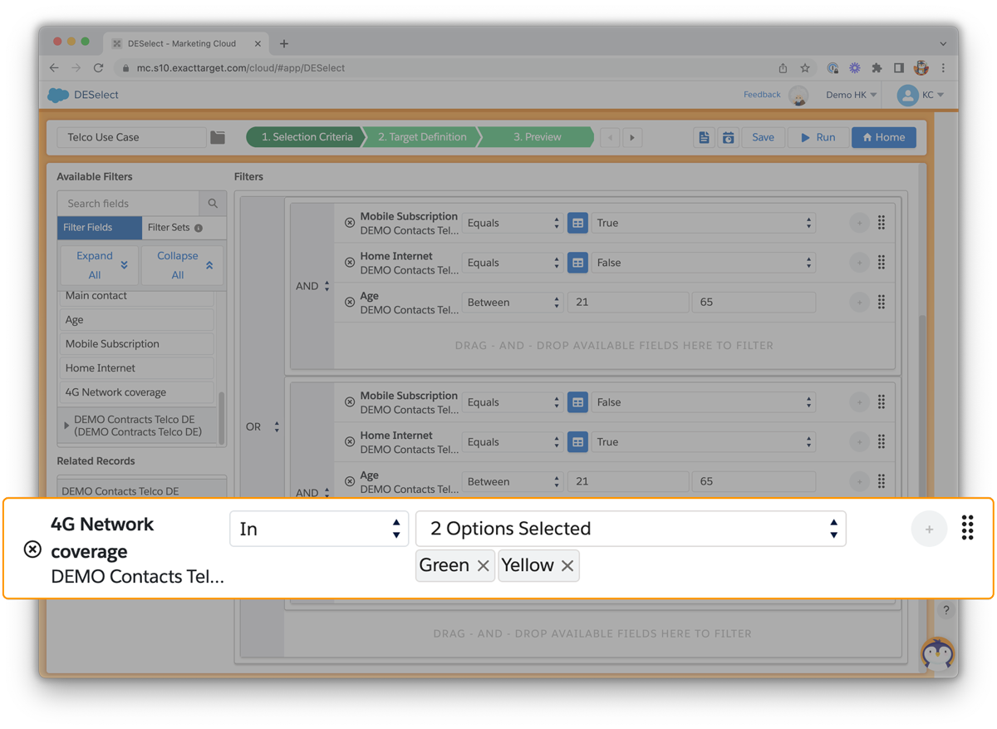Toggle the OR logic operator switcher
The height and width of the screenshot is (729, 997).
(263, 426)
